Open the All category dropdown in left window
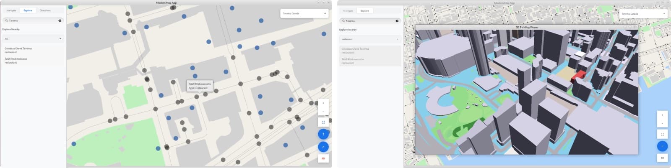 tap(33, 39)
